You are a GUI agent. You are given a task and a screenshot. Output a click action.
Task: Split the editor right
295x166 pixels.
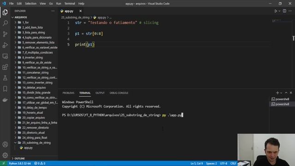pos(284,11)
